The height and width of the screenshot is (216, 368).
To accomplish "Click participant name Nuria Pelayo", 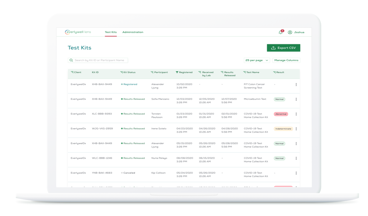I will tap(159, 158).
